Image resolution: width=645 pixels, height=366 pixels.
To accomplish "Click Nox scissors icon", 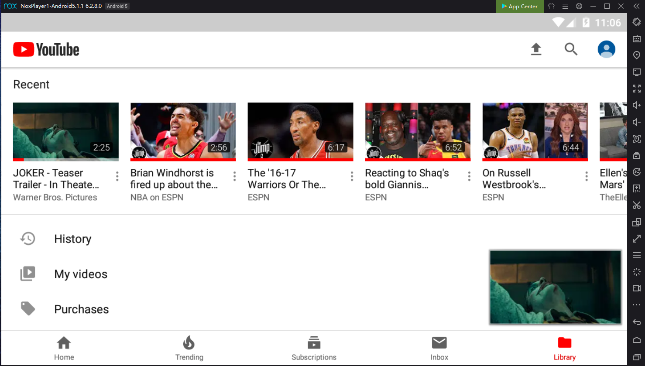I will pyautogui.click(x=637, y=205).
